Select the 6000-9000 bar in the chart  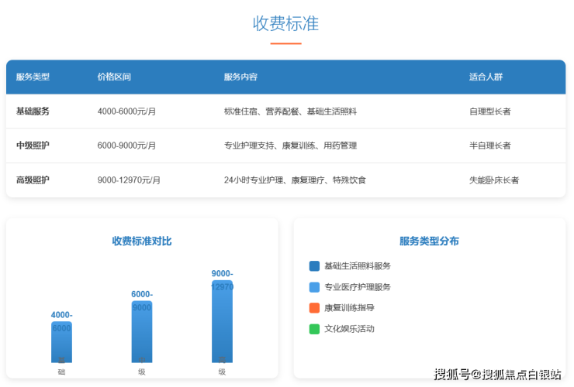click(x=142, y=331)
